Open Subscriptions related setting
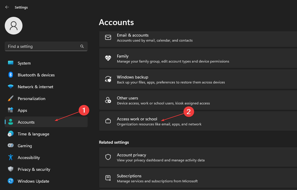The height and width of the screenshot is (190, 297). tap(198, 178)
